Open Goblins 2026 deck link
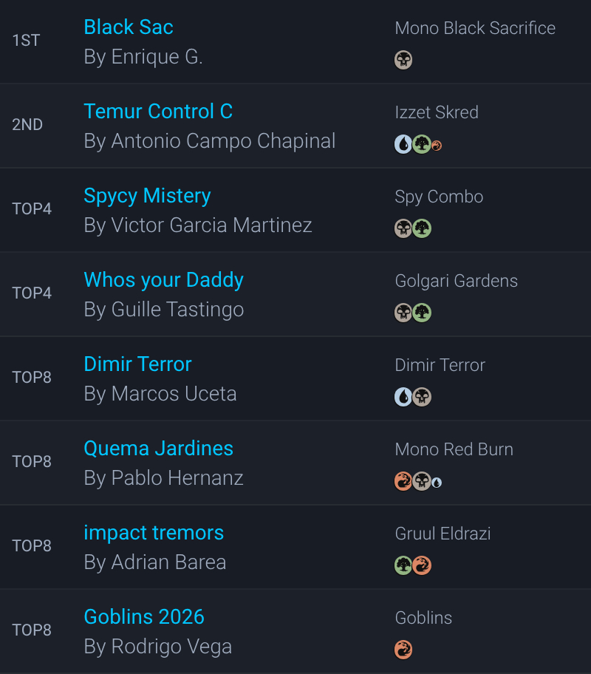 point(144,617)
